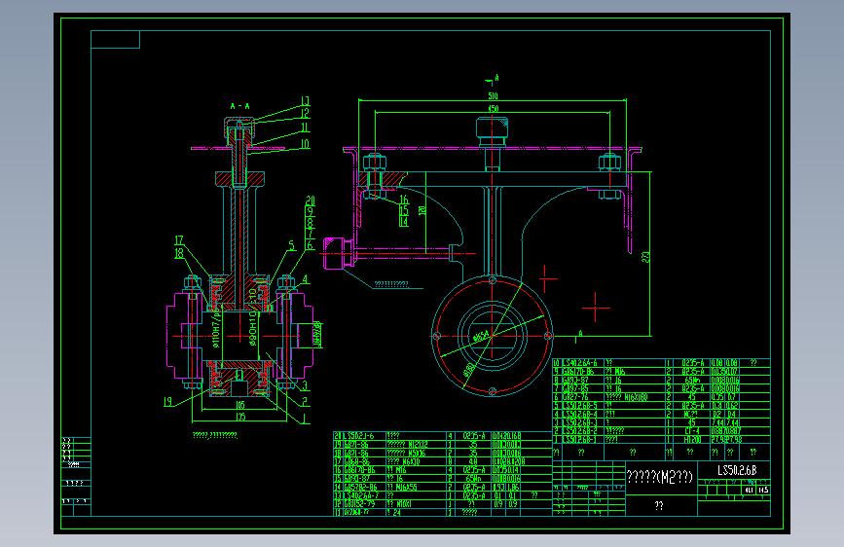Image resolution: width=844 pixels, height=547 pixels.
Task: Click the 510 overall width dimension
Action: [x=493, y=95]
